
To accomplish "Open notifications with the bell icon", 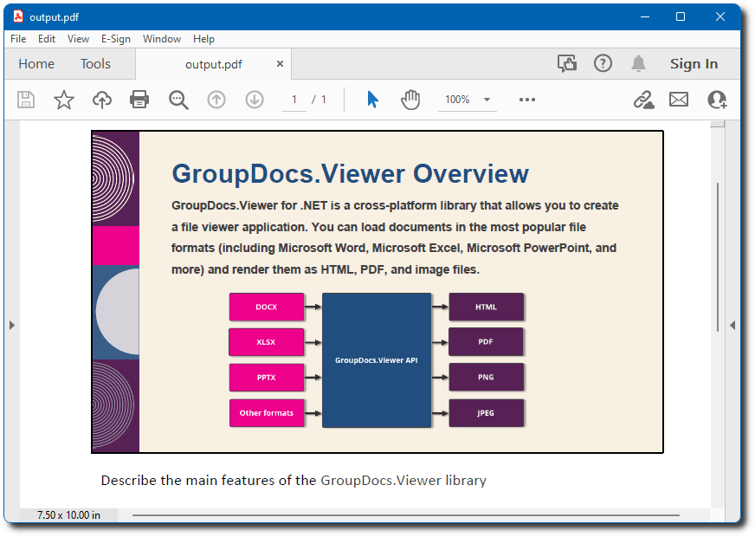I will click(x=638, y=63).
